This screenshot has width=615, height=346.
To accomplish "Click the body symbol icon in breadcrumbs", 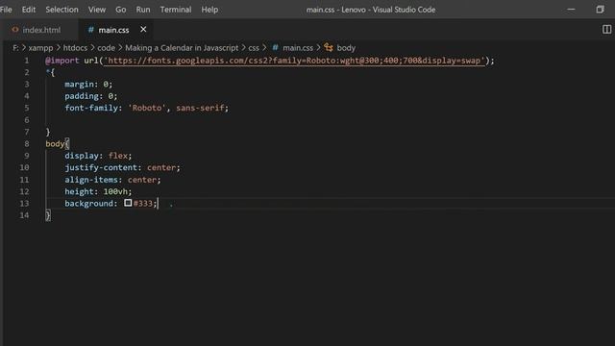I will (329, 47).
